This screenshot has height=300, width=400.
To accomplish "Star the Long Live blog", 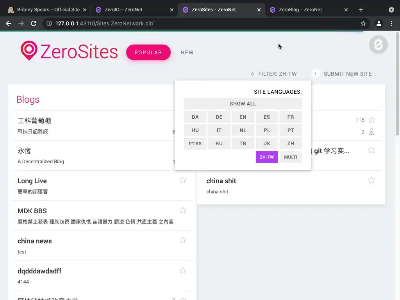I will pos(183,180).
